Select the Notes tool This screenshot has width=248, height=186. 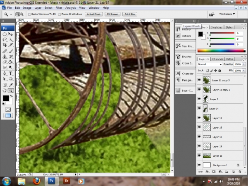pos(5,85)
